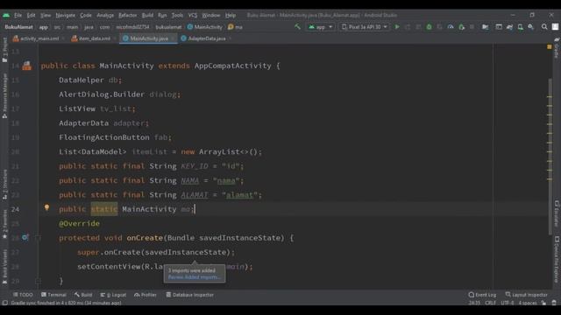The width and height of the screenshot is (561, 315).
Task: Open the Device File Explorer side panel
Action: (557, 259)
